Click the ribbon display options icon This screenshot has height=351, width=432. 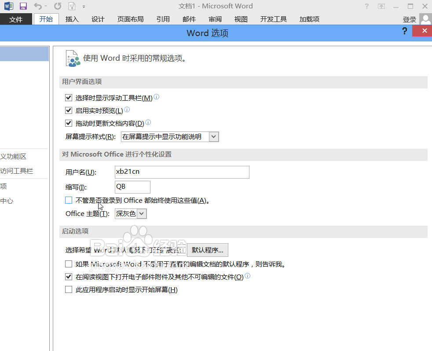coord(381,6)
